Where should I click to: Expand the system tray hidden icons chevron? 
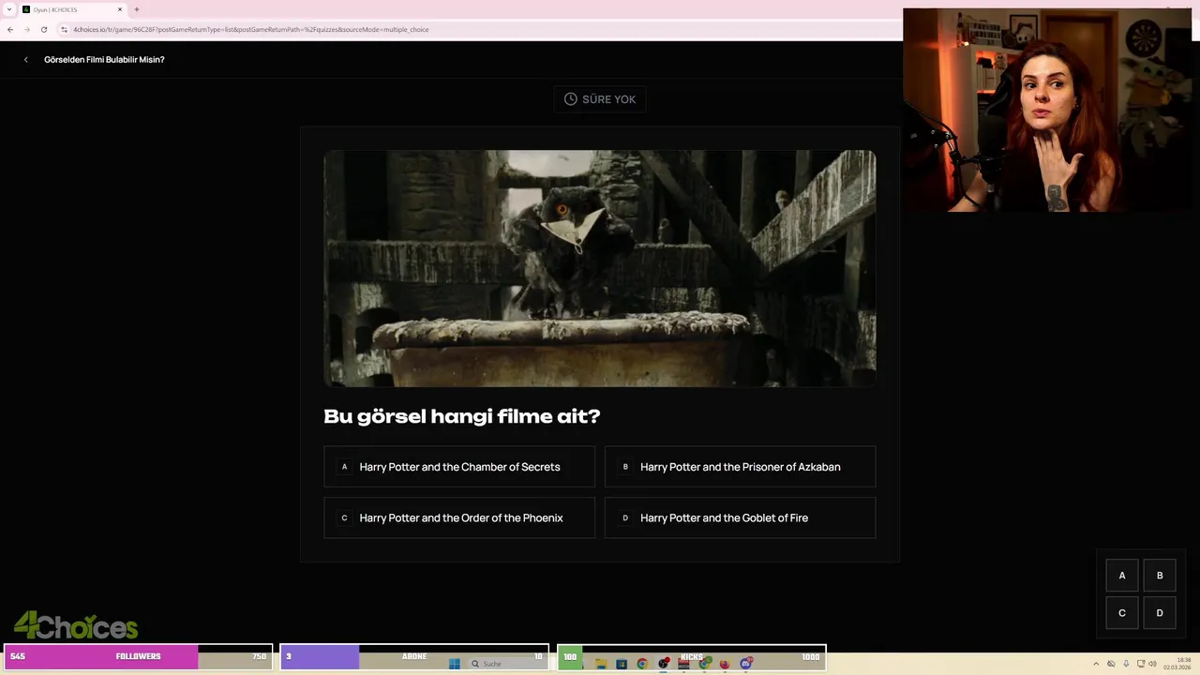point(1096,664)
